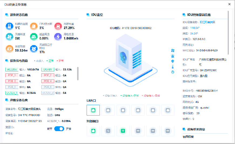The image size is (235, 144).
Task: Click the alarm siren icon beside the IDU
Action: click(173, 56)
